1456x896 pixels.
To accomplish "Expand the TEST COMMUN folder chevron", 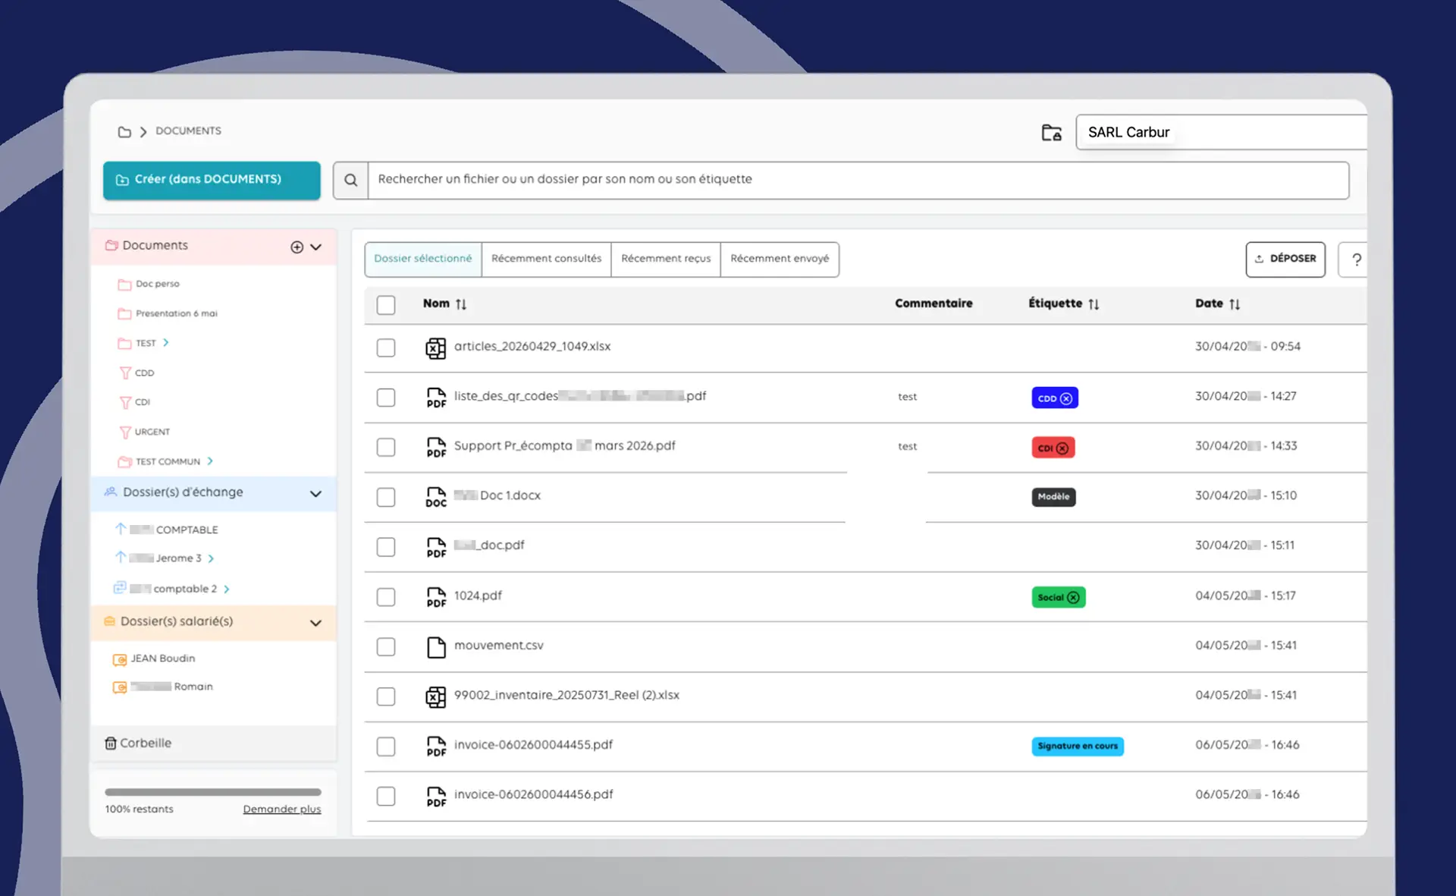I will [210, 461].
